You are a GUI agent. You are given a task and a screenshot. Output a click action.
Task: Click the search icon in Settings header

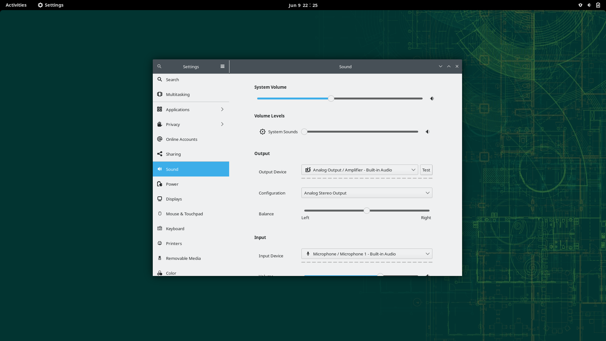coord(159,66)
